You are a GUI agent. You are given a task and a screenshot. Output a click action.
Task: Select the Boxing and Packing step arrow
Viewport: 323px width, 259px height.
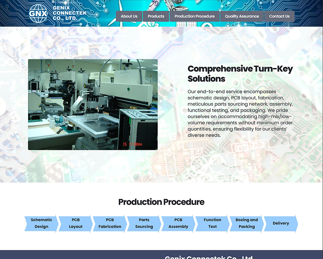[247, 223]
